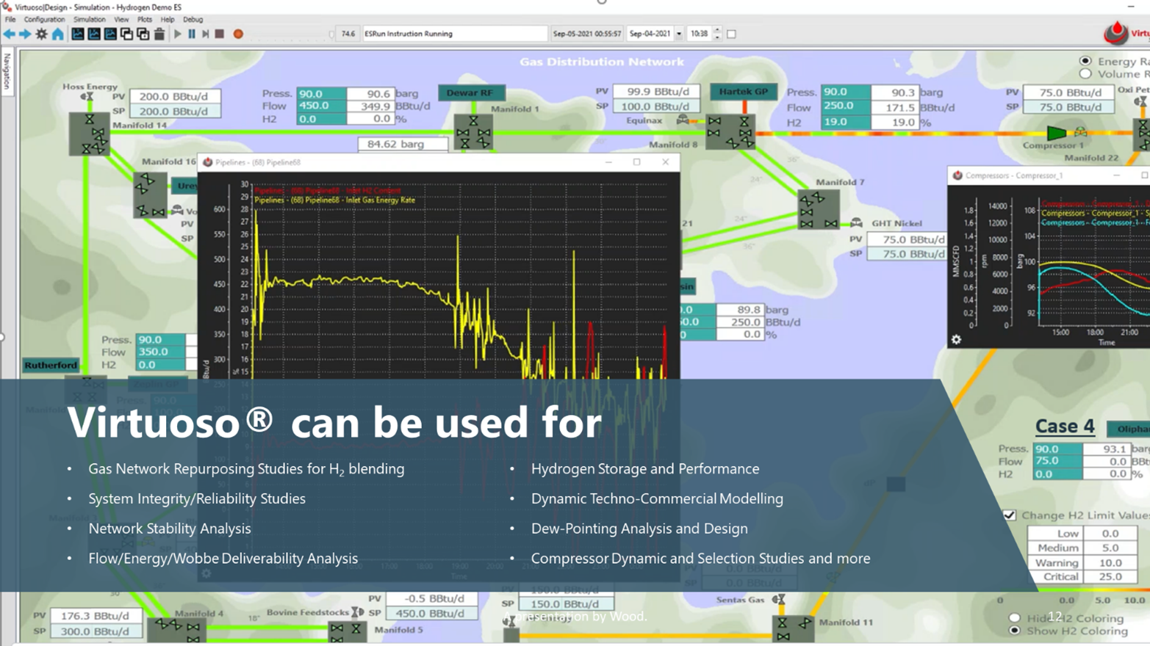Open the View menu
This screenshot has width=1150, height=646.
pyautogui.click(x=121, y=20)
